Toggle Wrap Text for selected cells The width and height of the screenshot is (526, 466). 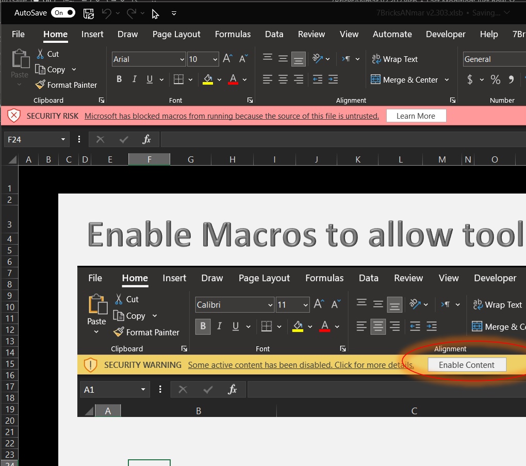point(395,59)
